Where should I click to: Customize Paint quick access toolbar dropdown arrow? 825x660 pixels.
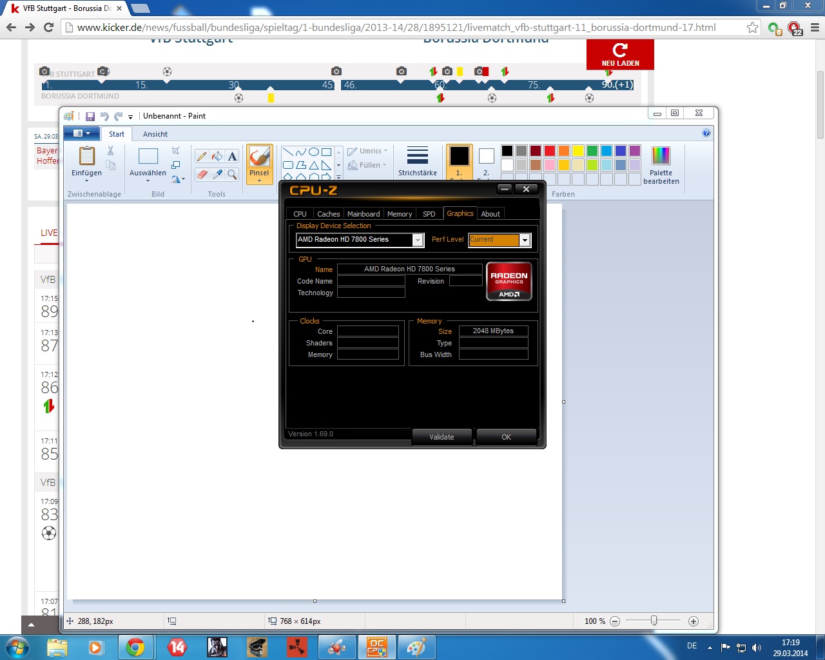pyautogui.click(x=130, y=117)
